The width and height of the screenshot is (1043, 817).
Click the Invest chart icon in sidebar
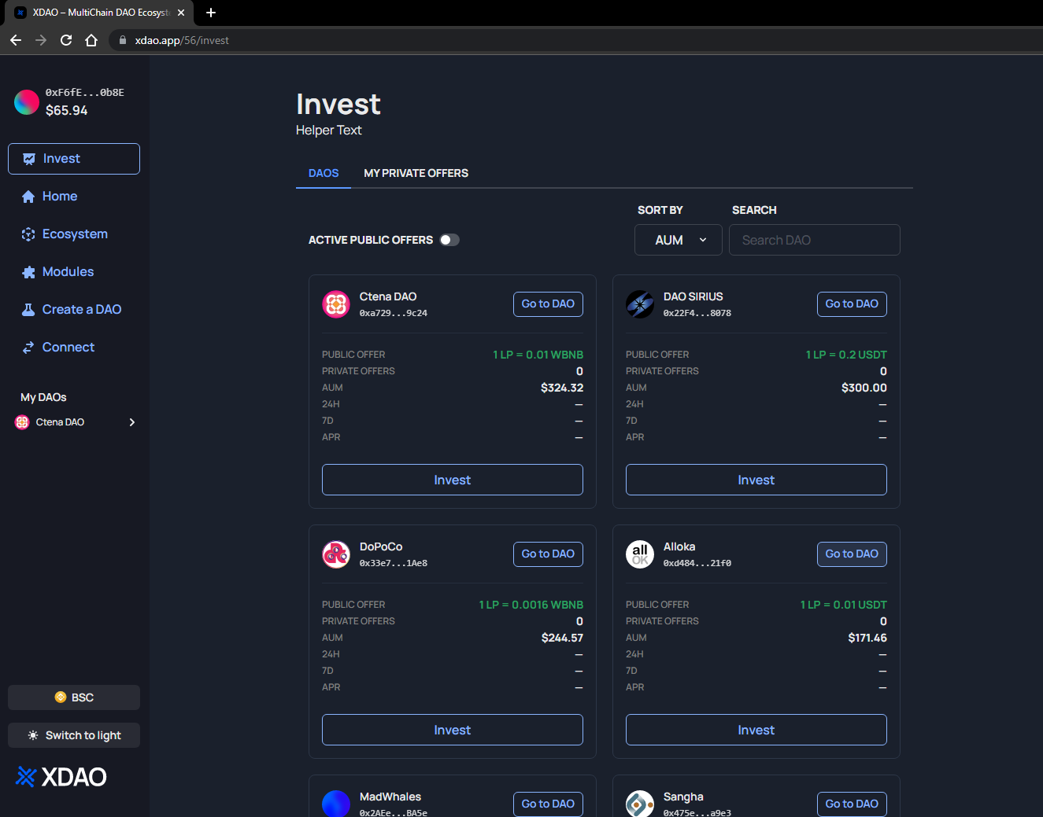[x=29, y=159]
